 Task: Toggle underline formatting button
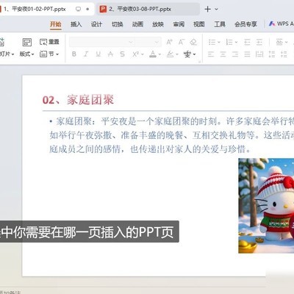tap(98, 54)
